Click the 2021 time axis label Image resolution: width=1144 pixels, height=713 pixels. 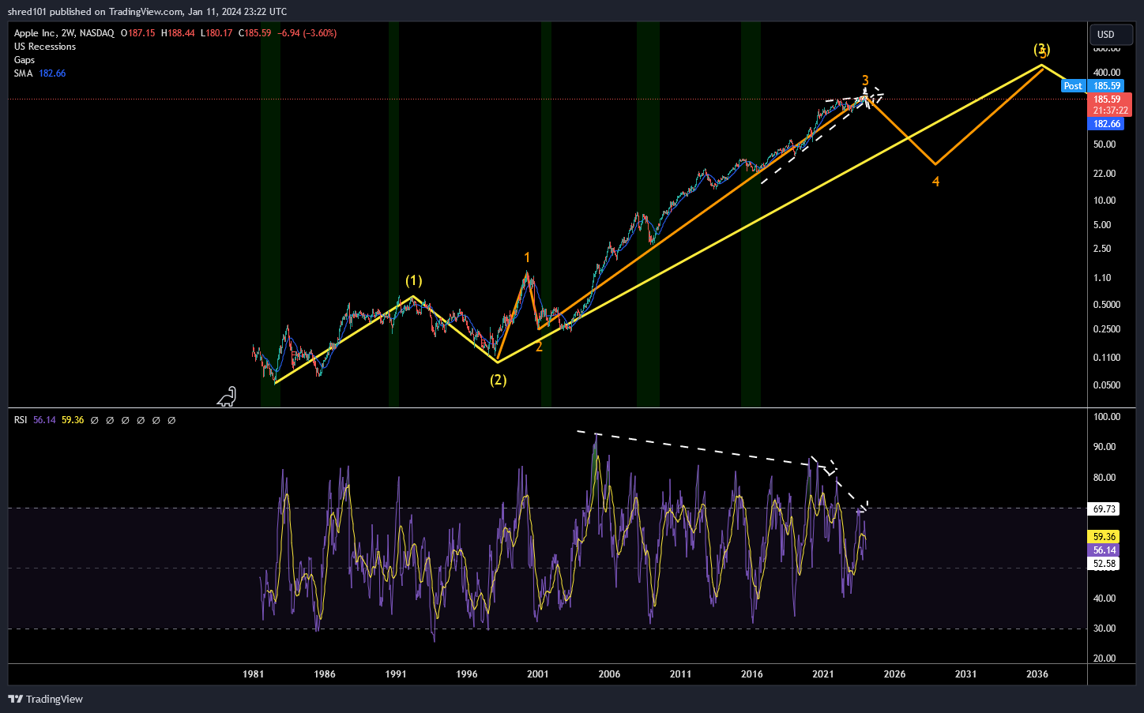click(x=823, y=674)
